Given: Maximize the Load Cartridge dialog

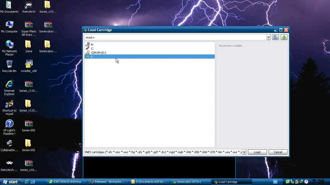Looking at the screenshot, I should click(x=281, y=30).
